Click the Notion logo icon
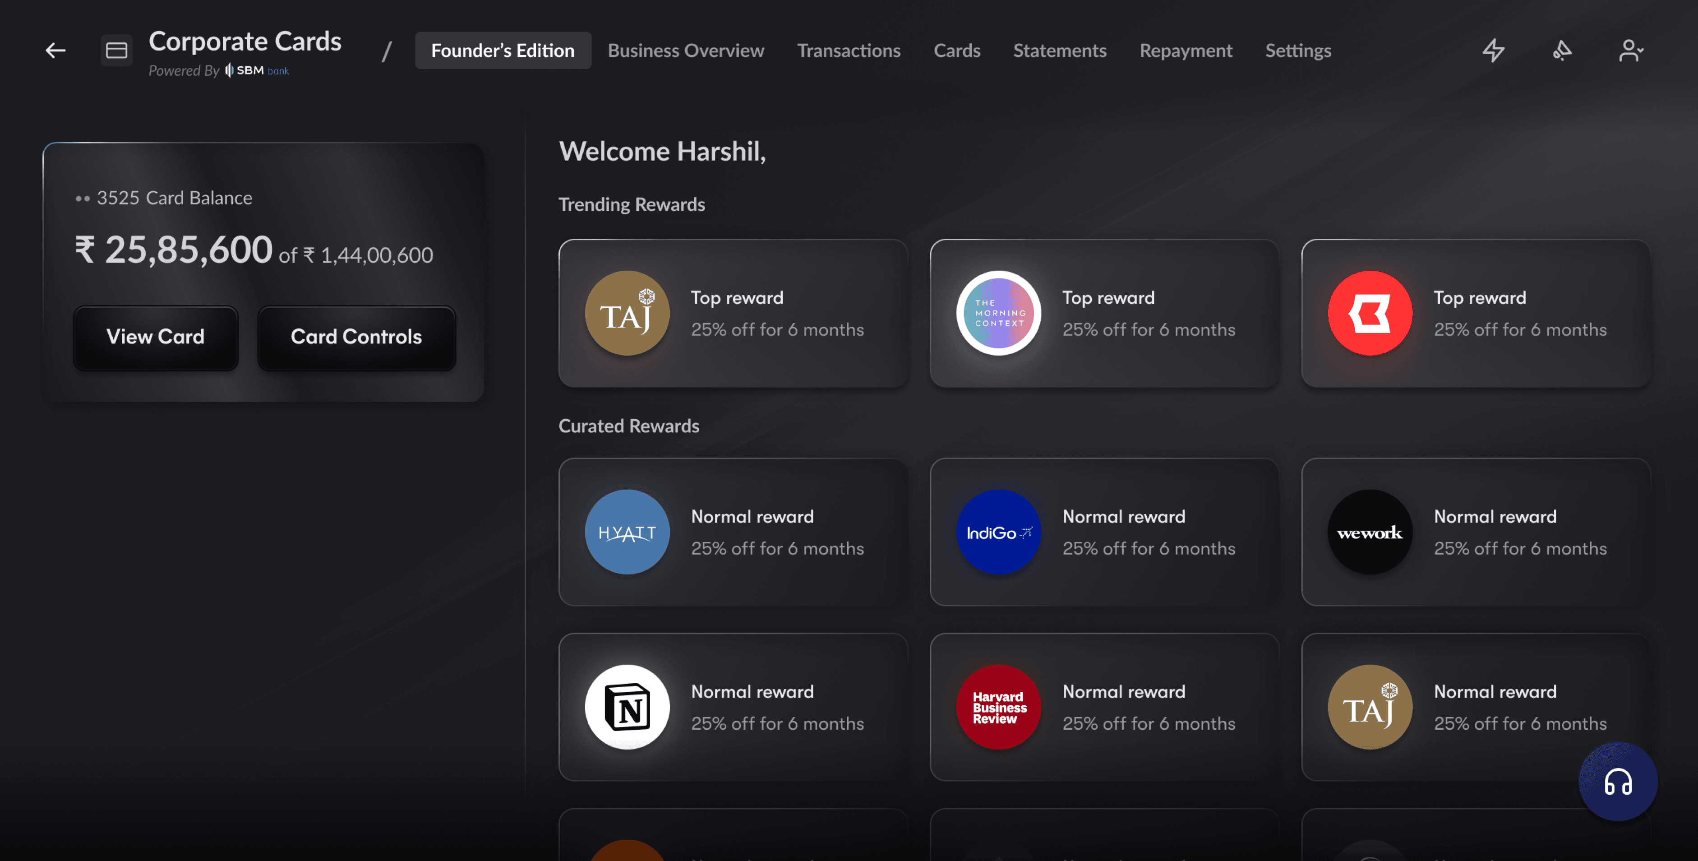The width and height of the screenshot is (1698, 861). click(627, 707)
